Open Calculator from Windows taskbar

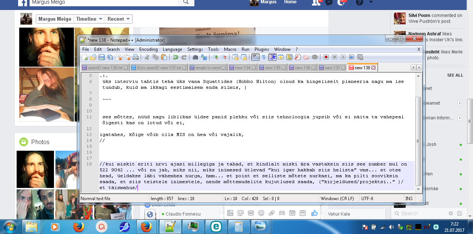[238, 226]
